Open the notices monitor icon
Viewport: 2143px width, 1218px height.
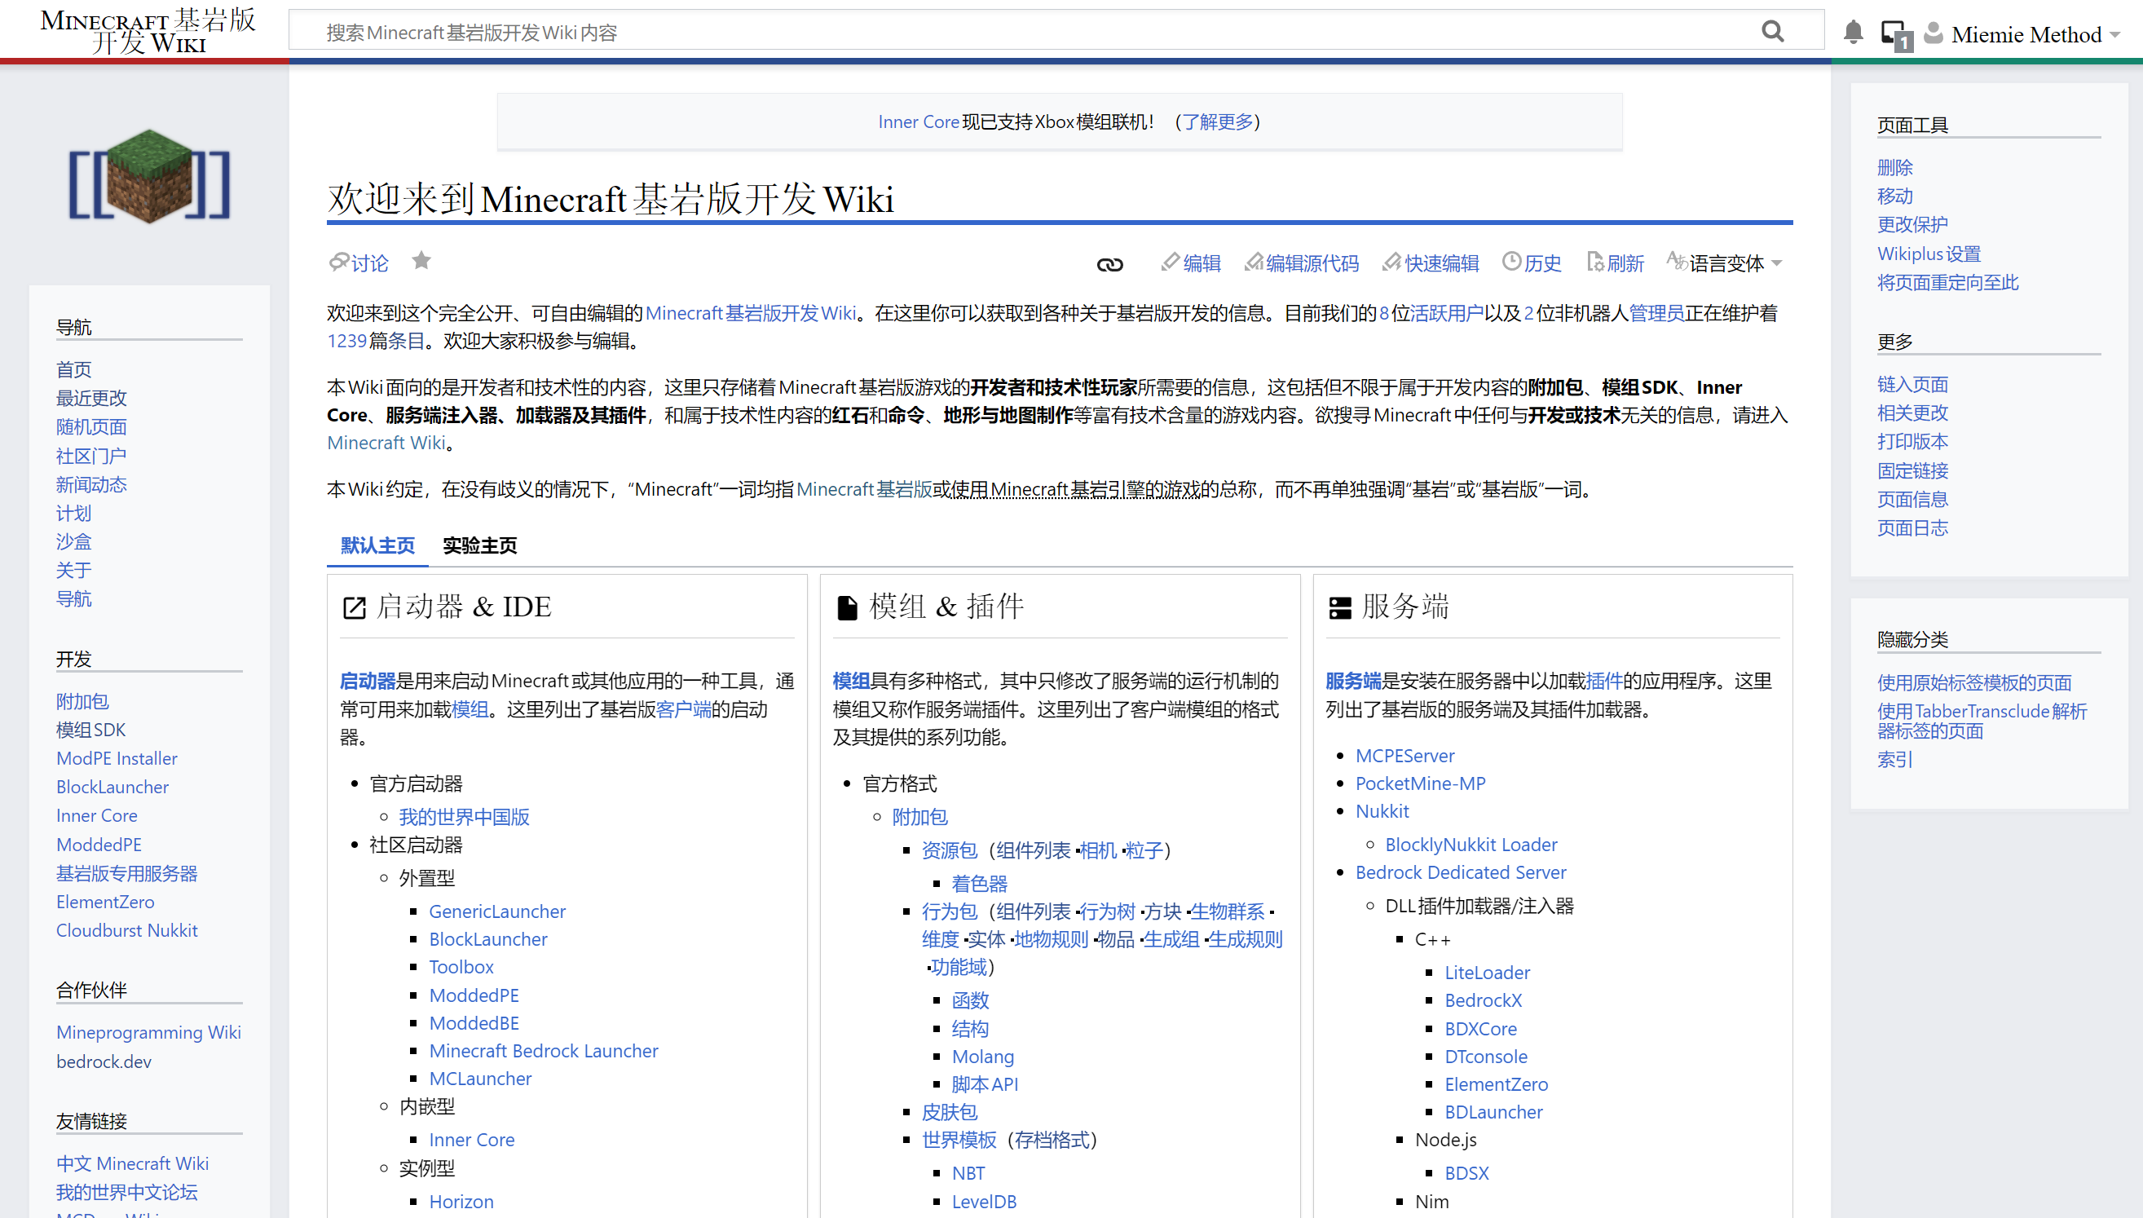[x=1894, y=34]
